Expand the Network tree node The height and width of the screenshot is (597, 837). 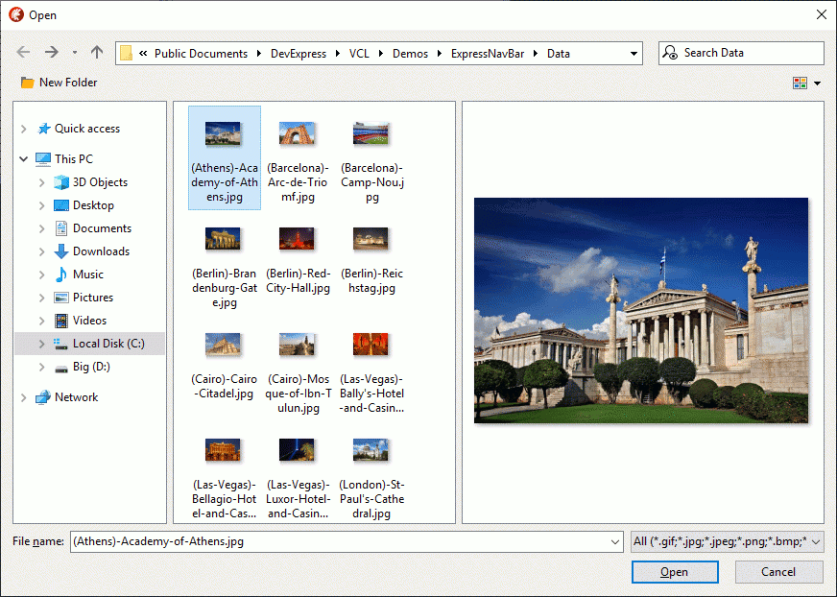(x=24, y=397)
